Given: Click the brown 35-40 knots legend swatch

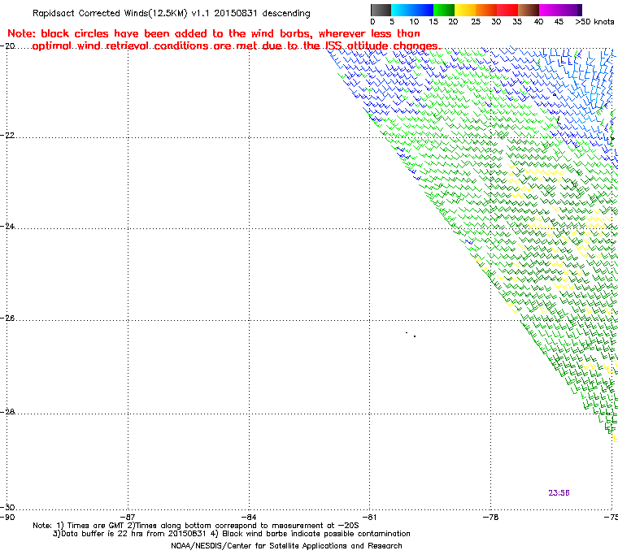Looking at the screenshot, I should point(528,10).
